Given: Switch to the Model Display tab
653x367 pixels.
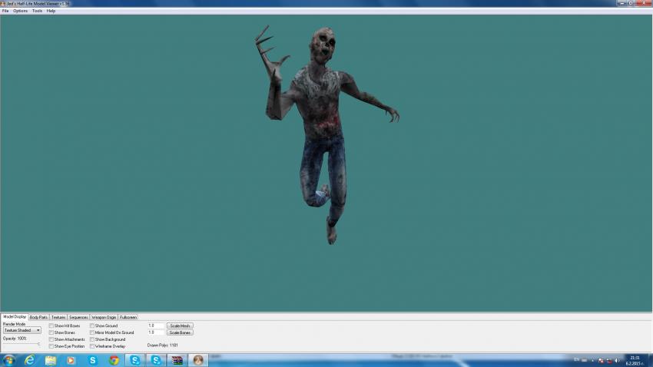Looking at the screenshot, I should click(x=15, y=316).
